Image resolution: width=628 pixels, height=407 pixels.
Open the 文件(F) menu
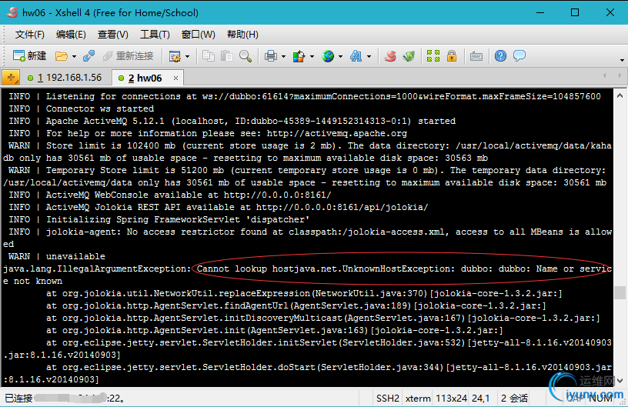30,35
